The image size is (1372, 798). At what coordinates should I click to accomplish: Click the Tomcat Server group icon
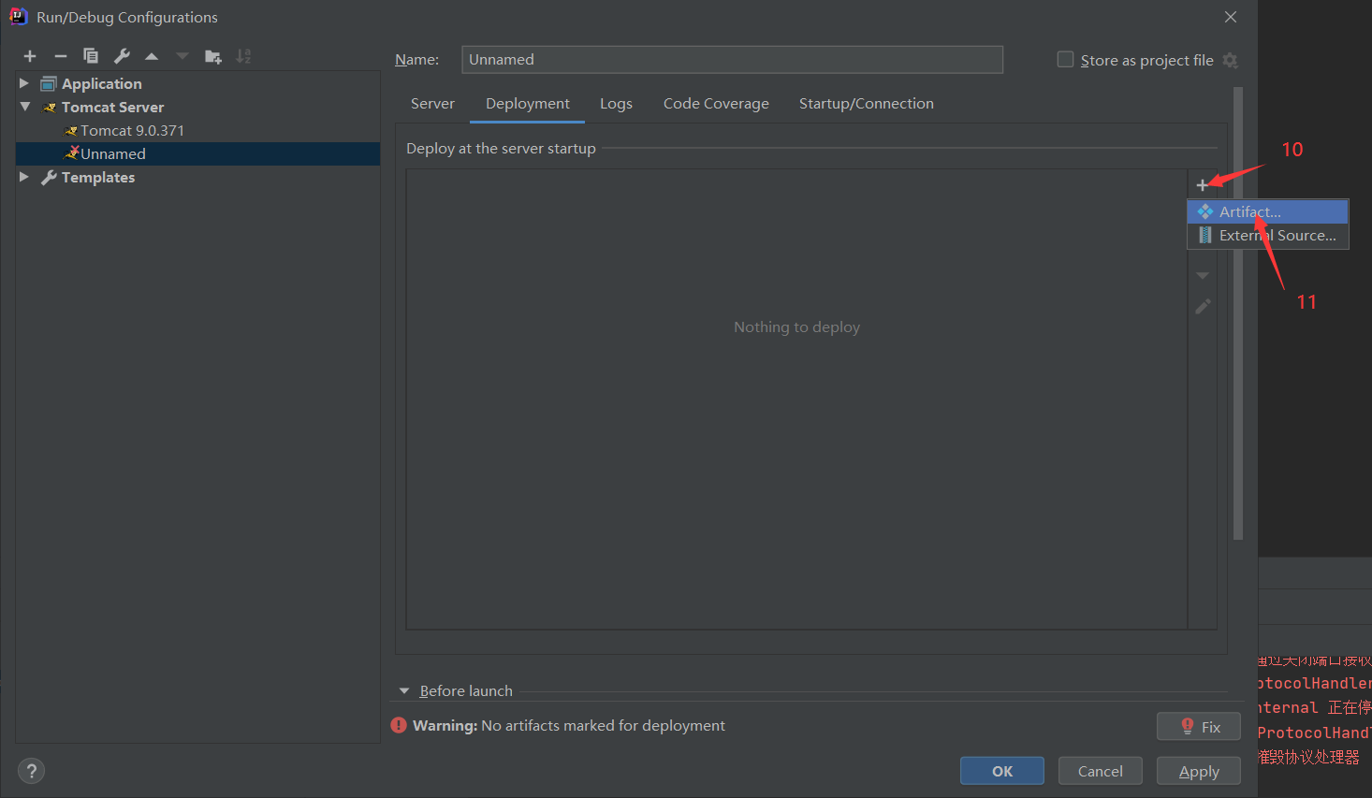[x=50, y=107]
